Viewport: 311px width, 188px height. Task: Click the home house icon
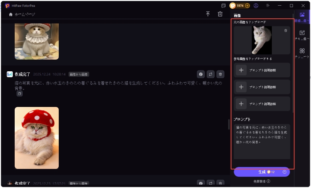[x=11, y=14]
